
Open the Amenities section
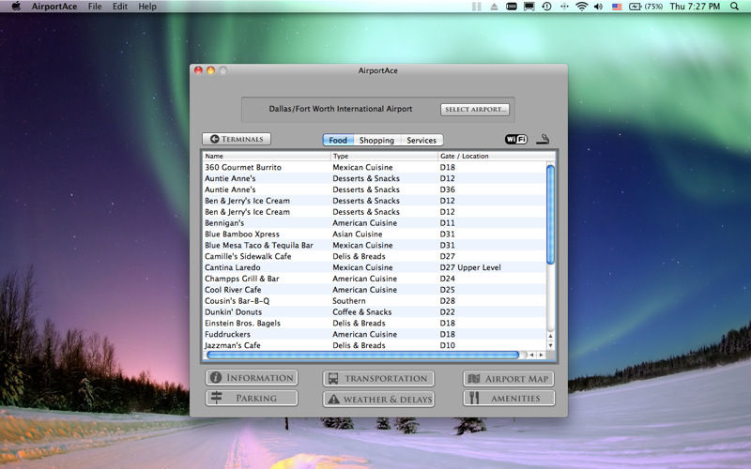point(509,398)
